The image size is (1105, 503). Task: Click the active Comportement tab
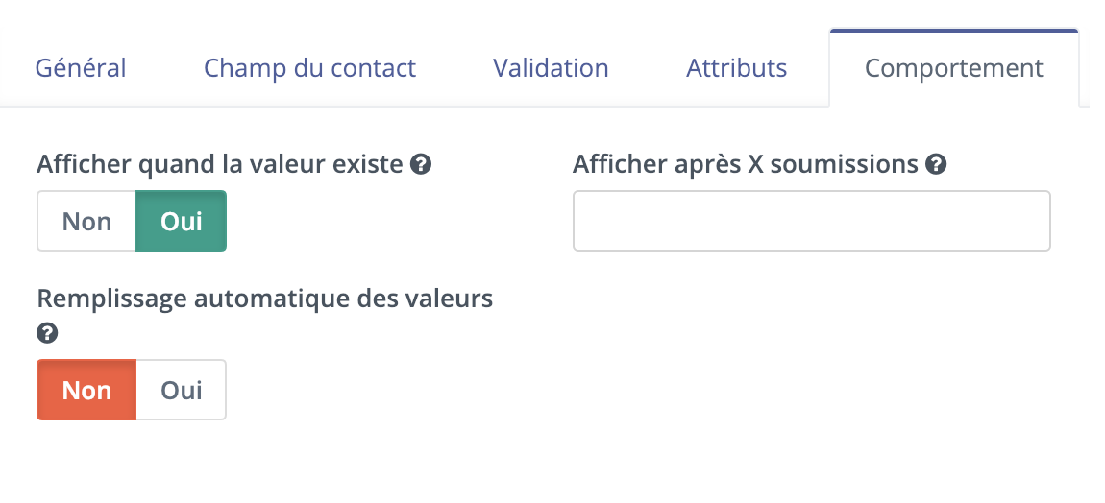pos(954,68)
